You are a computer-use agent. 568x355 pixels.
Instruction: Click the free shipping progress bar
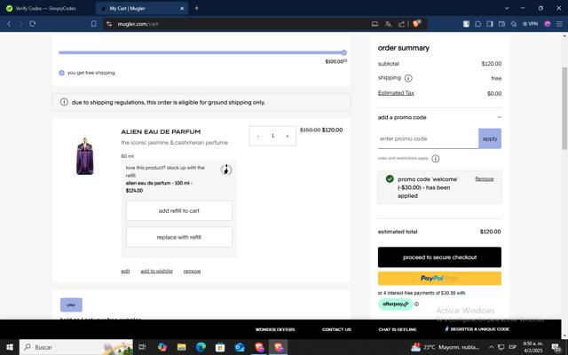202,52
